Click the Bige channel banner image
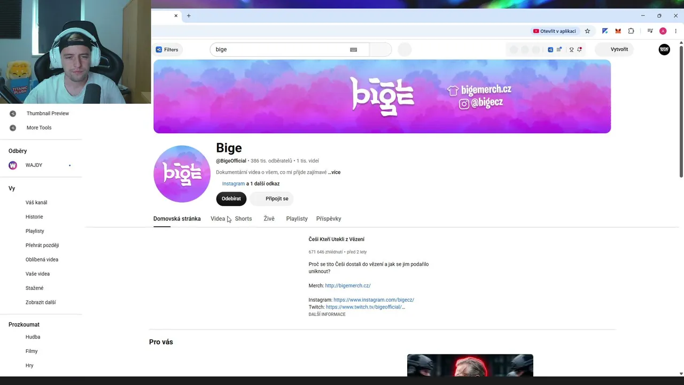 (x=382, y=96)
